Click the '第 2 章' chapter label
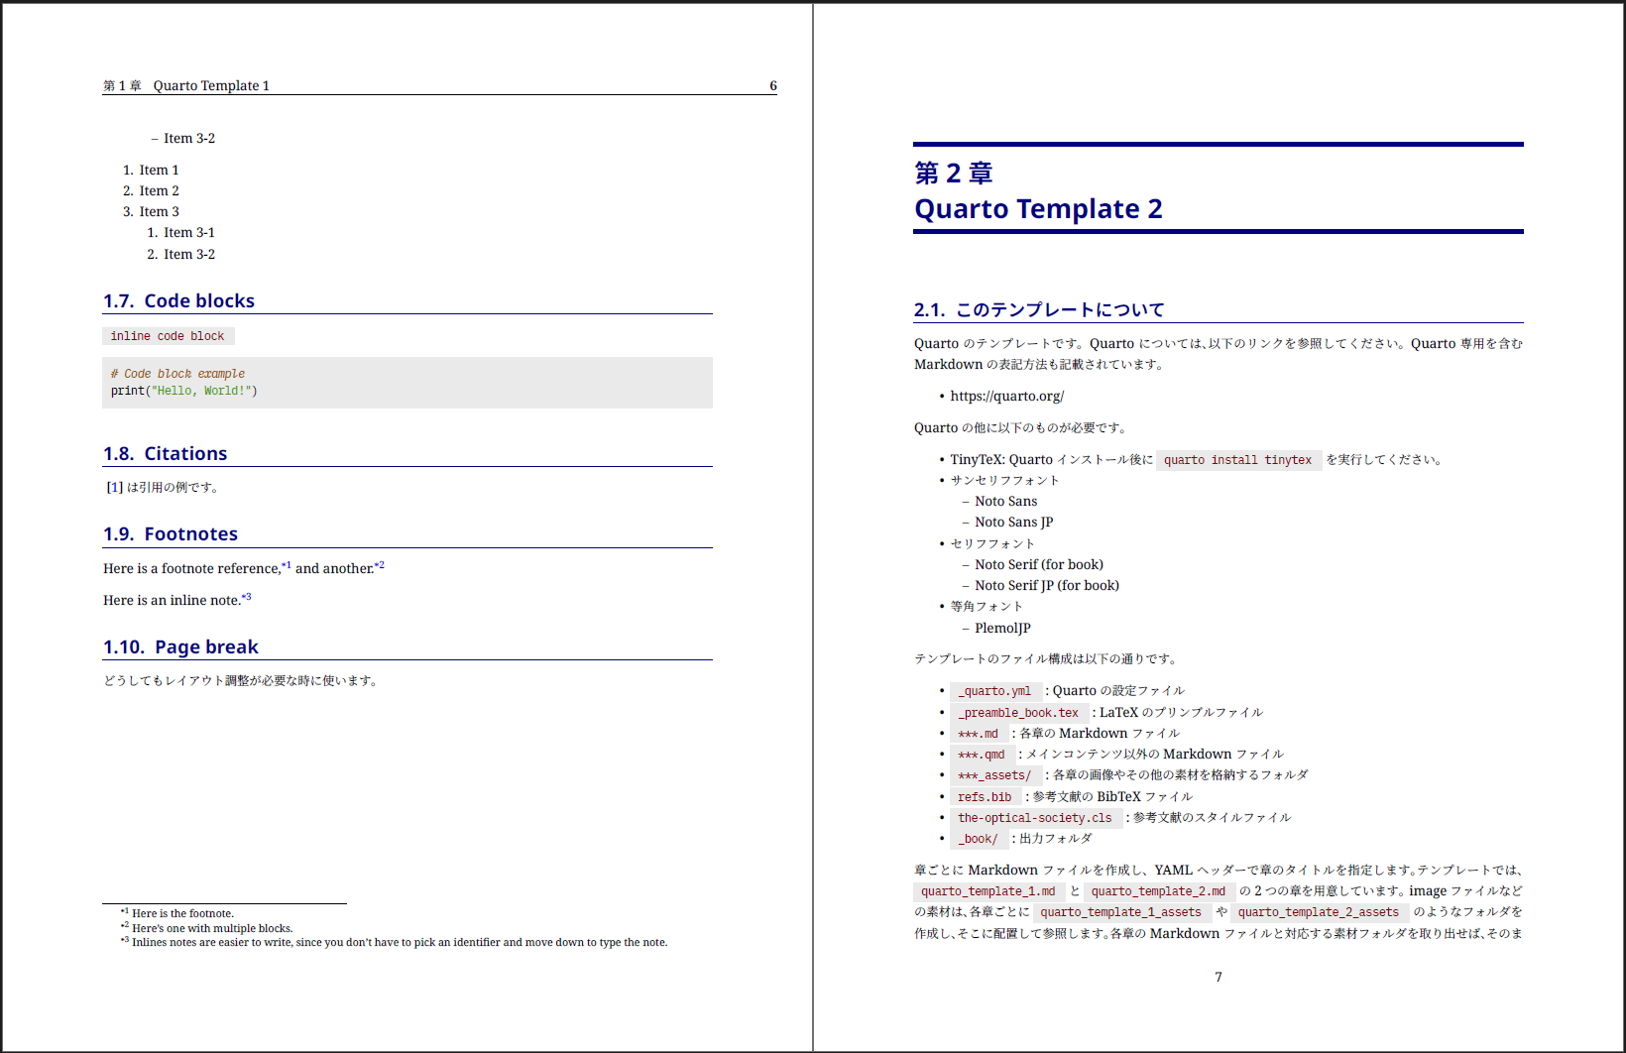1626x1053 pixels. (954, 174)
